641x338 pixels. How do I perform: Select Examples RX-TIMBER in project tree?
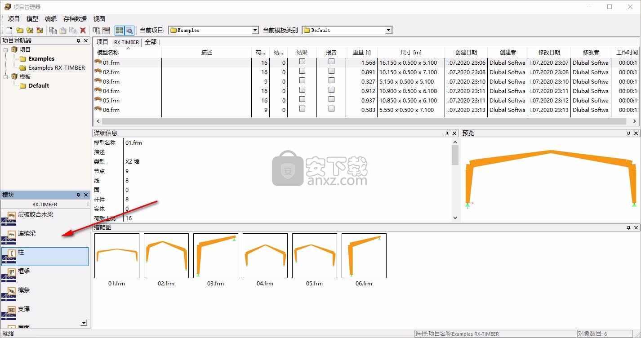57,68
